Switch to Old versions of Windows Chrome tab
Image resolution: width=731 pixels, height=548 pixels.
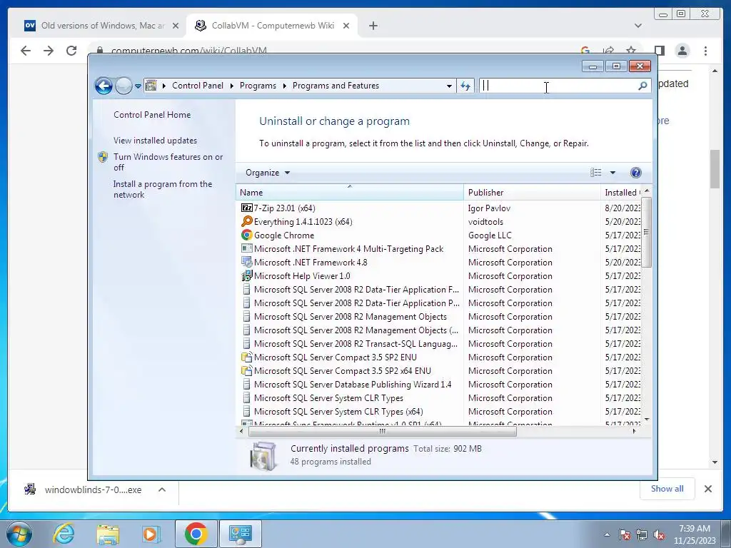95,26
